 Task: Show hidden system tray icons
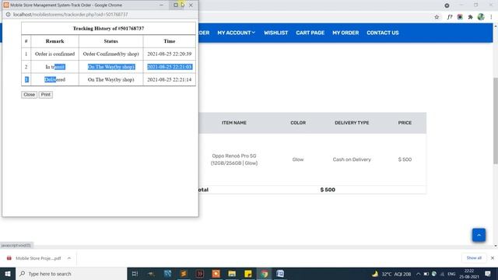[418, 274]
